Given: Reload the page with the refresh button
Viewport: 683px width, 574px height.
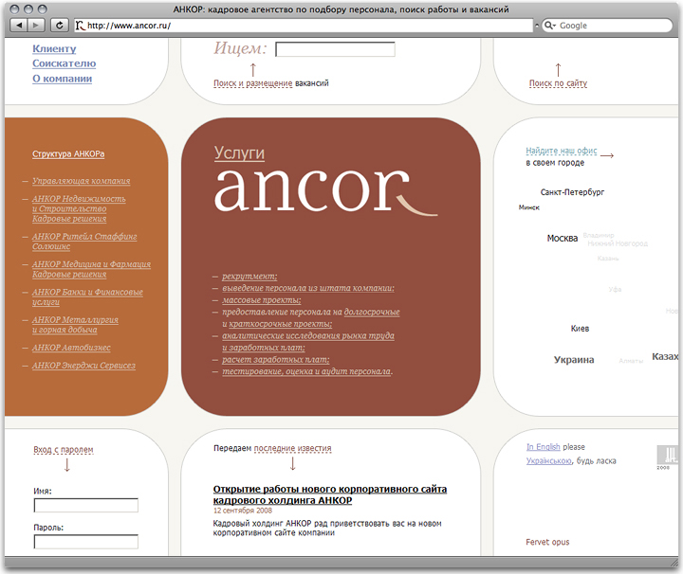Looking at the screenshot, I should coord(60,26).
